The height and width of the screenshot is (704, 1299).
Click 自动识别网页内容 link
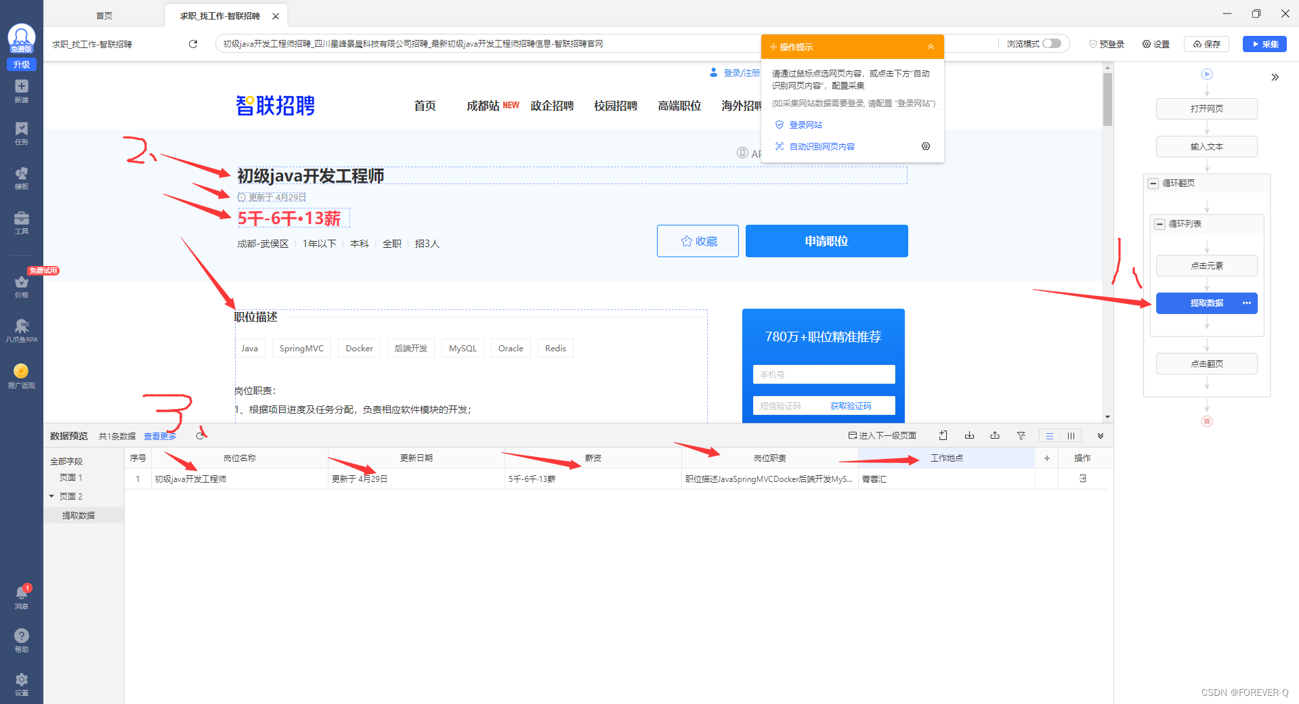coord(822,146)
